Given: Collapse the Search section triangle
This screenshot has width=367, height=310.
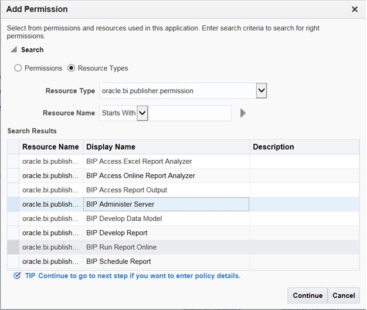Looking at the screenshot, I should click(13, 50).
